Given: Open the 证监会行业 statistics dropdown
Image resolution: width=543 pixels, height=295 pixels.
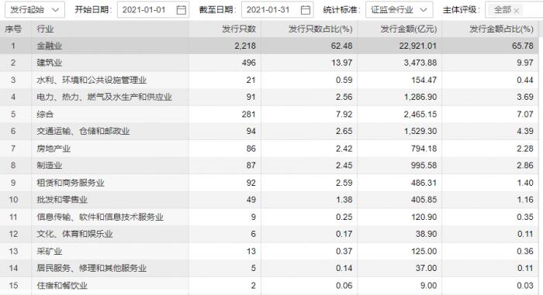Looking at the screenshot, I should (399, 10).
